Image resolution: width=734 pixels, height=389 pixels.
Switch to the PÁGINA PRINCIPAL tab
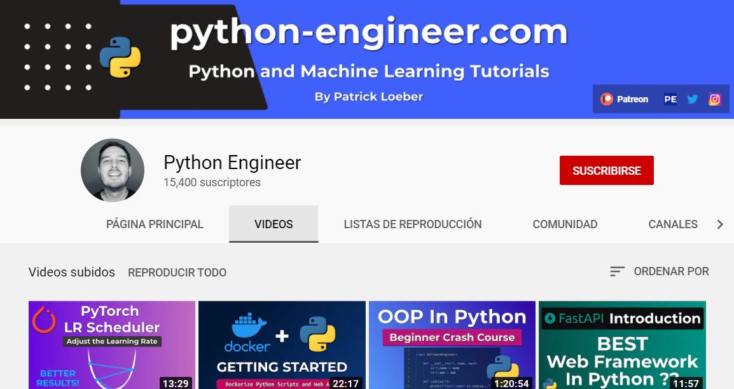[155, 224]
